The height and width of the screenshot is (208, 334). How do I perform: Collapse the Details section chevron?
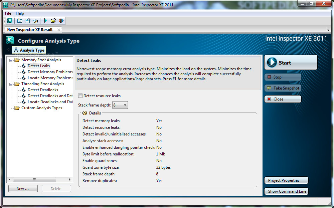click(85, 113)
